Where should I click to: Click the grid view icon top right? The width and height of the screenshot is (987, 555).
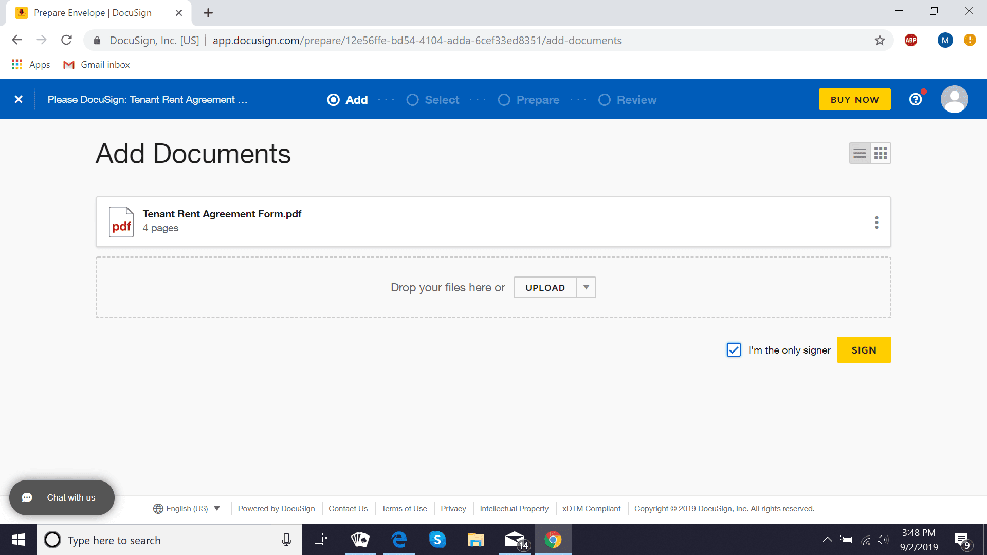[881, 153]
